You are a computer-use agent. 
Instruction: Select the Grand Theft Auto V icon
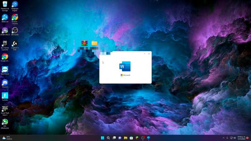5,108
